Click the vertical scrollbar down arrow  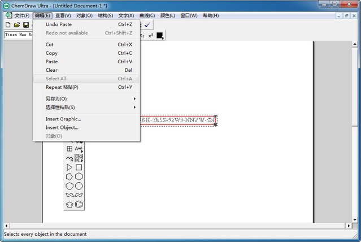pos(355,219)
